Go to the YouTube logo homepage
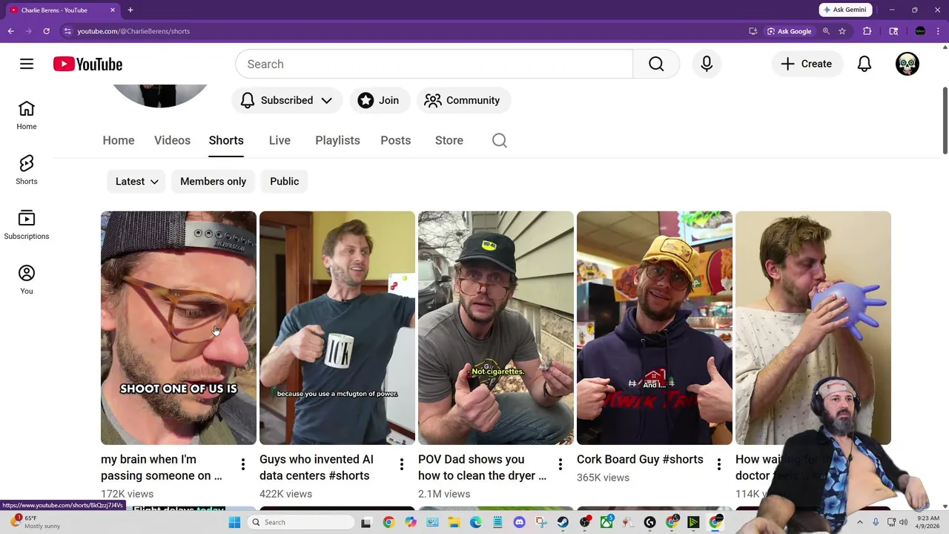This screenshot has width=949, height=534. (87, 65)
